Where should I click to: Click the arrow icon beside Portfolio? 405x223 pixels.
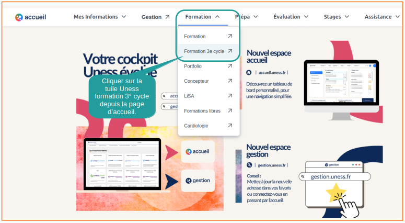point(230,66)
